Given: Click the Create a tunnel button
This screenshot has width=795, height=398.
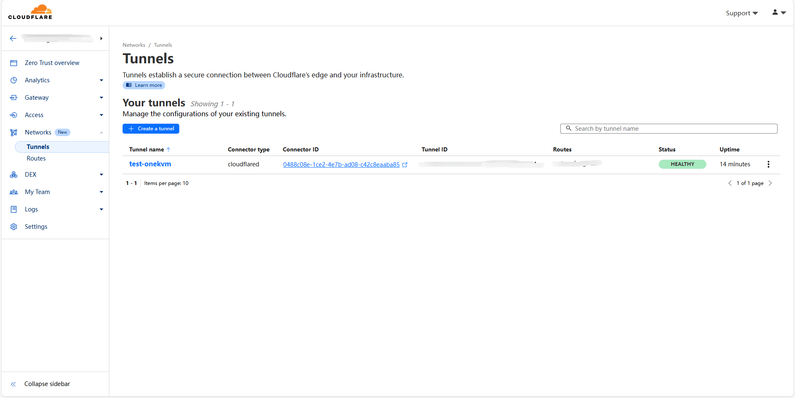Looking at the screenshot, I should click(151, 129).
